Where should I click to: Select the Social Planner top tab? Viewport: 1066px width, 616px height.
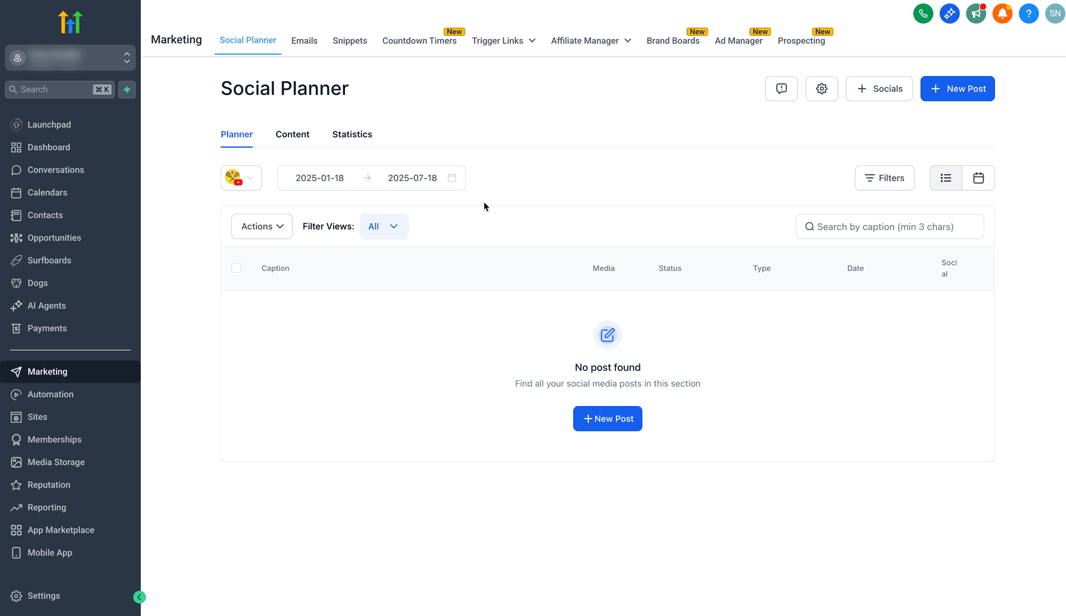point(248,40)
